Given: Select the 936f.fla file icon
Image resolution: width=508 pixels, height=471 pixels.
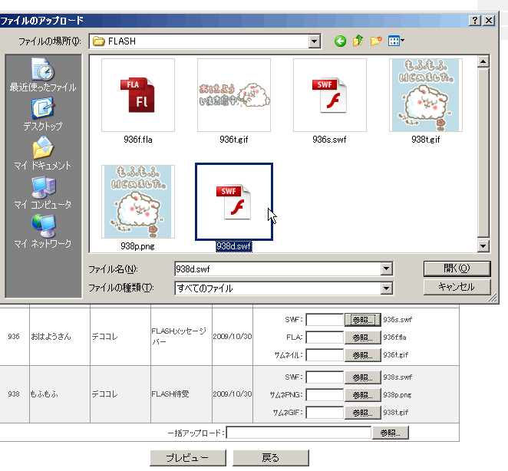Looking at the screenshot, I should 138,95.
